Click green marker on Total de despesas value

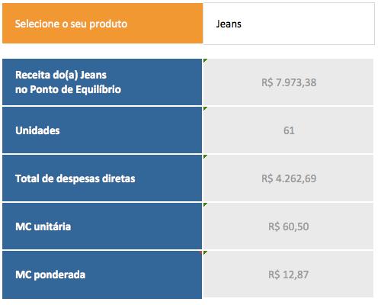pos(205,156)
